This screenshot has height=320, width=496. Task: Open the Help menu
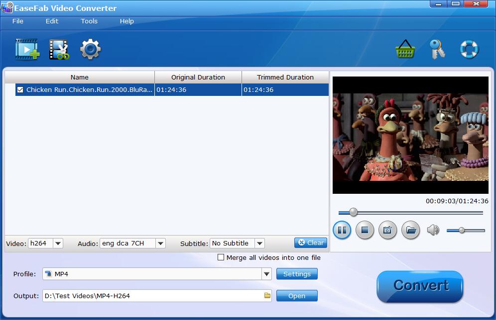click(x=126, y=21)
